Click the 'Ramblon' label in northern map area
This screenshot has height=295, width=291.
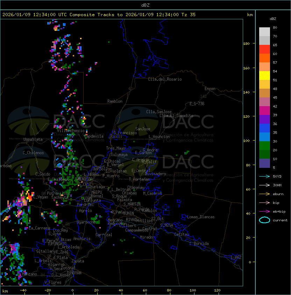(115, 101)
